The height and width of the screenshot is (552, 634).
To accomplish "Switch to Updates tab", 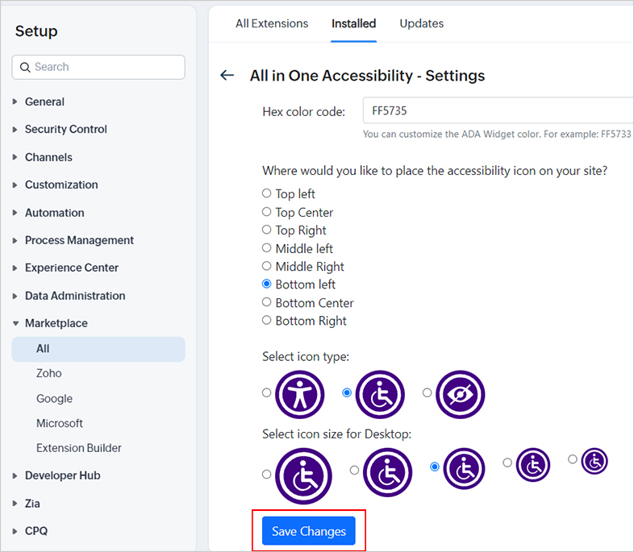I will coord(421,23).
